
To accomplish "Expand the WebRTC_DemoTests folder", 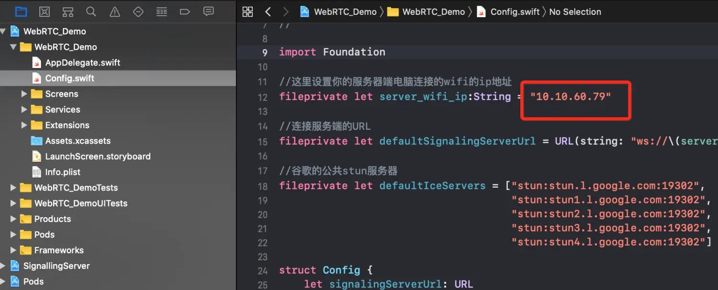I will [13, 188].
